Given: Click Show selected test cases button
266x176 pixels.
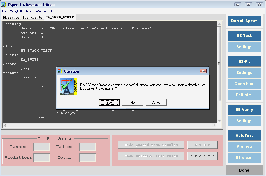Looking at the screenshot, I should point(151,156).
